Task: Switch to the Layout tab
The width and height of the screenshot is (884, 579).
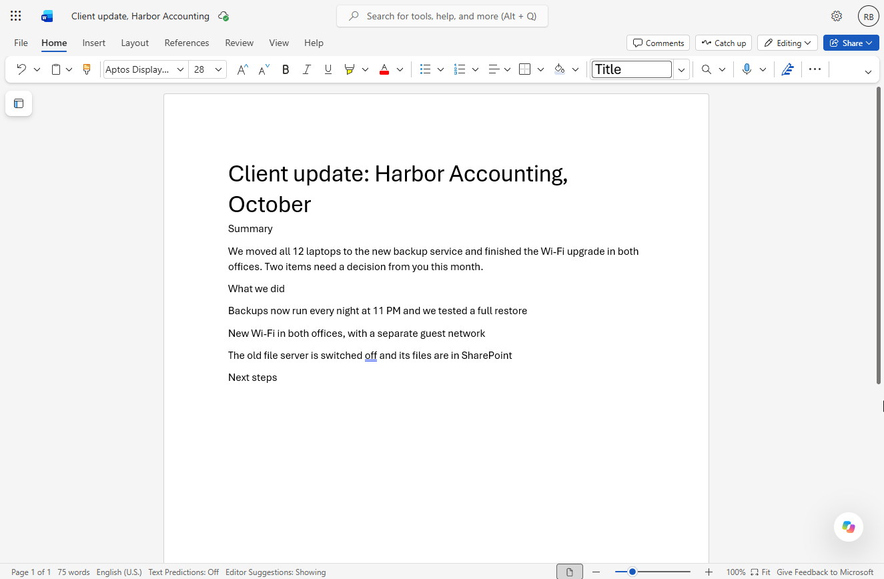Action: pos(135,43)
